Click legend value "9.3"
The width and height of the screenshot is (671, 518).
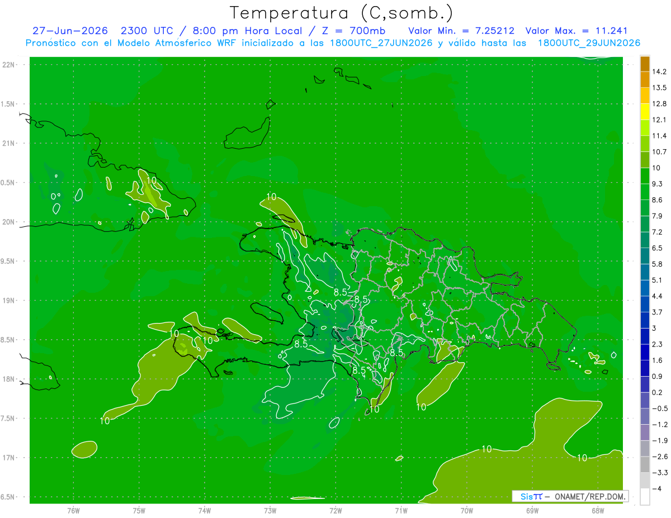coord(658,184)
